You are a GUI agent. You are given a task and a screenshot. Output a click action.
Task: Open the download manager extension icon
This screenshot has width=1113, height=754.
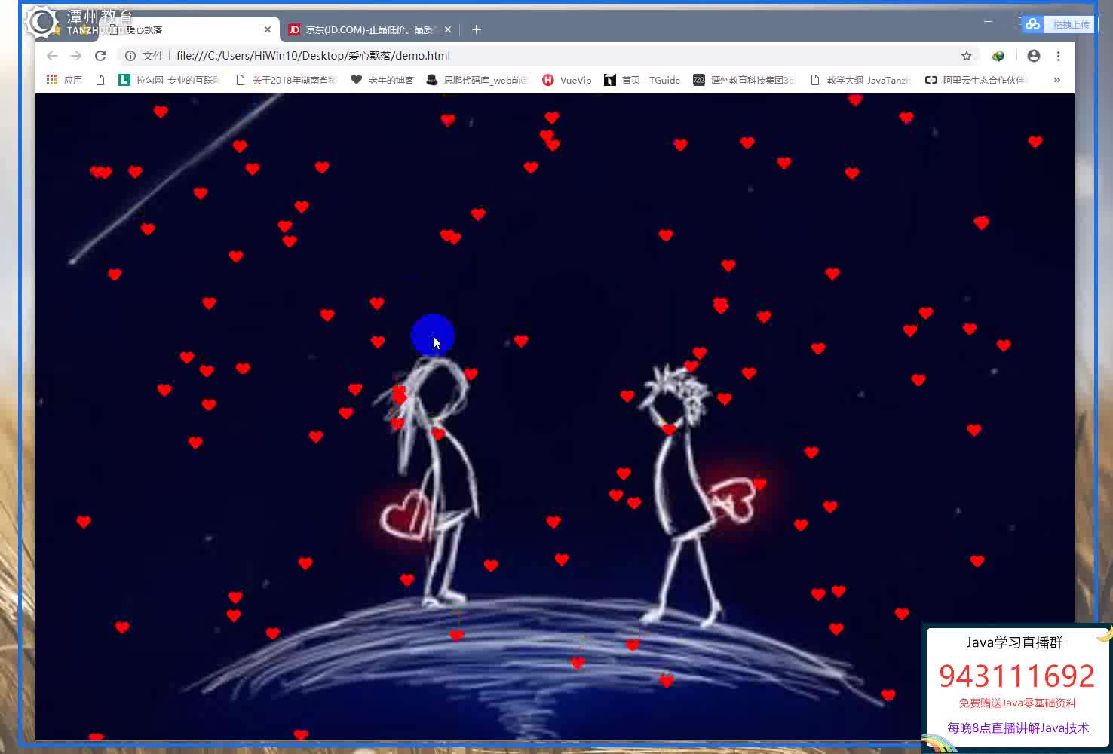click(998, 56)
